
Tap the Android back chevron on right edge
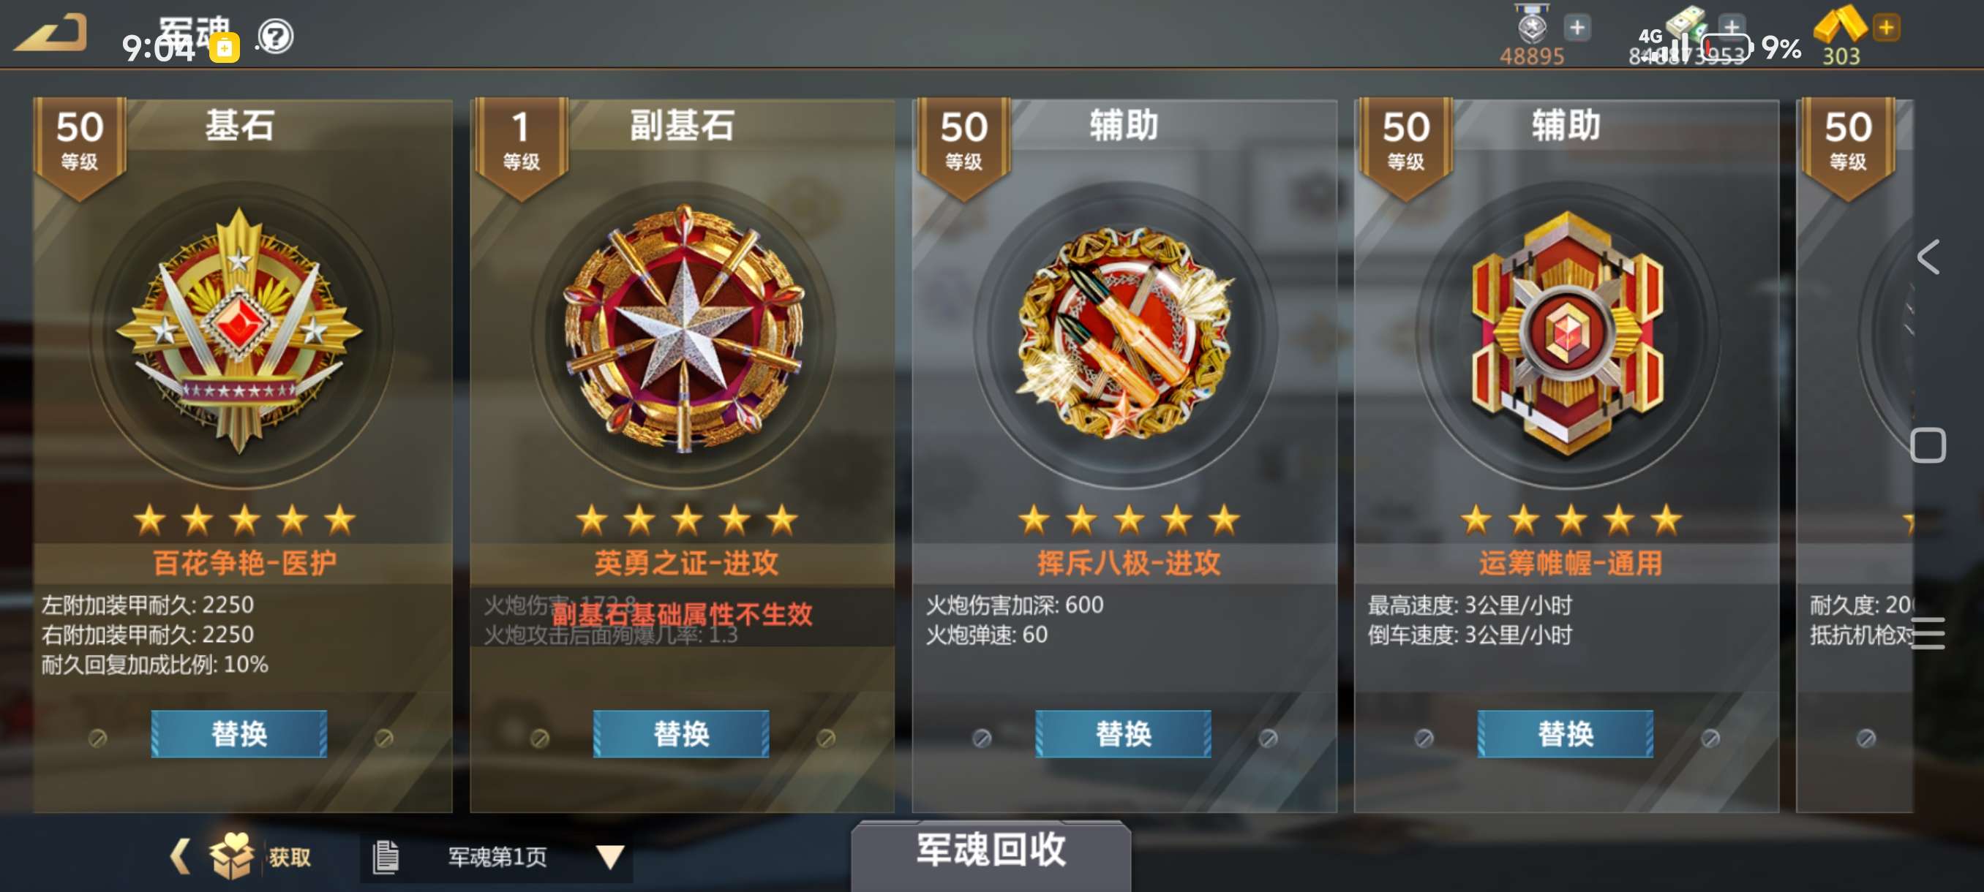click(x=1928, y=257)
